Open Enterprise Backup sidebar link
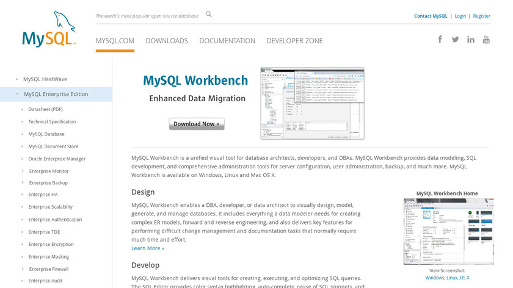This screenshot has width=513, height=288. click(48, 182)
